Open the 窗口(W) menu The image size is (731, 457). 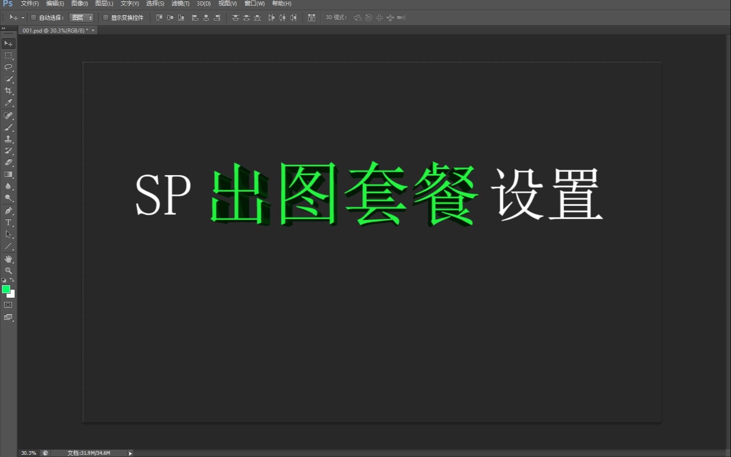[x=254, y=4]
